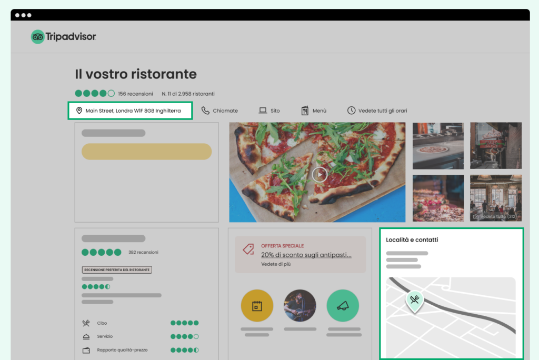Open the 20% di sconto sugli antipasti offer
Screen dimensions: 539x360
[306, 255]
